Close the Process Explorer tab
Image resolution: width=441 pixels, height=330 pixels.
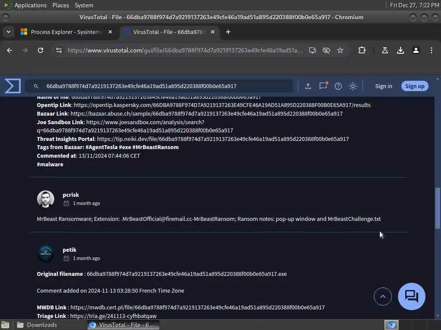[x=110, y=32]
